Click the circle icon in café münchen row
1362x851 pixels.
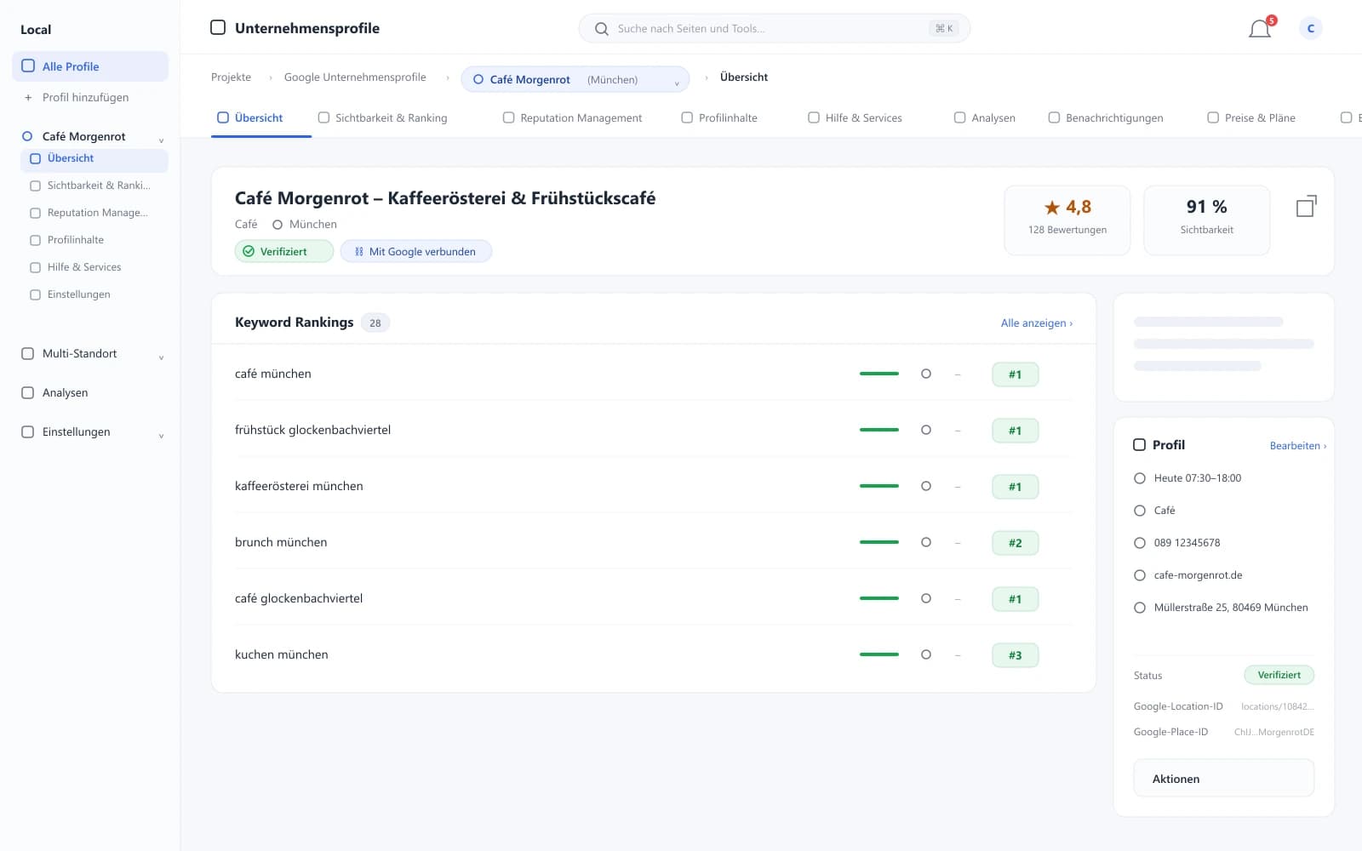926,374
